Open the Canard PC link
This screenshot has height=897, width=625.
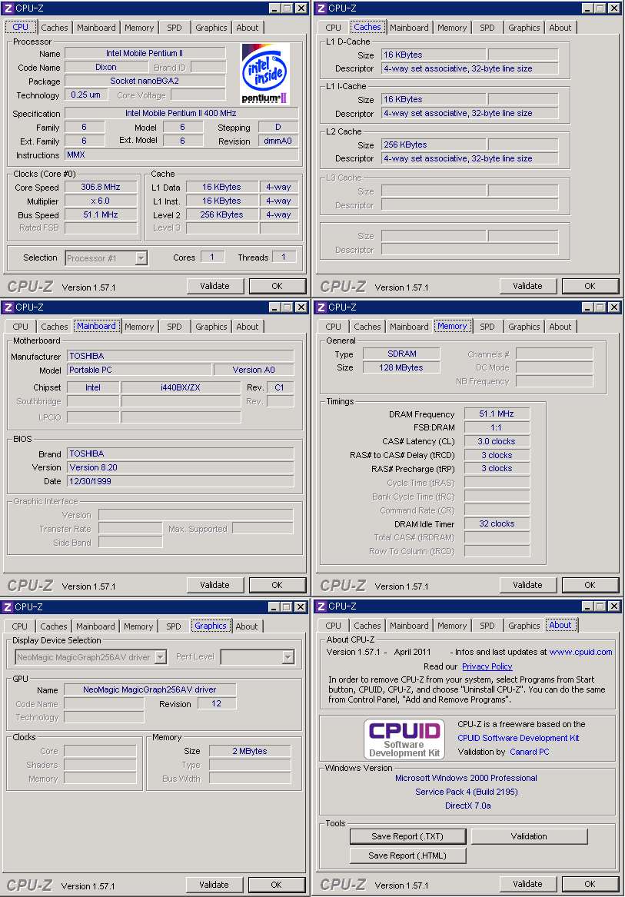pos(530,752)
